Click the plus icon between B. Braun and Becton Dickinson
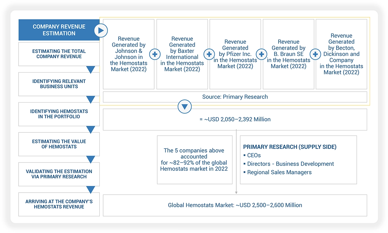The width and height of the screenshot is (388, 233). 315,54
